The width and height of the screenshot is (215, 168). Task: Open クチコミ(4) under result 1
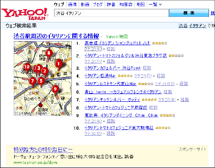click(93, 49)
